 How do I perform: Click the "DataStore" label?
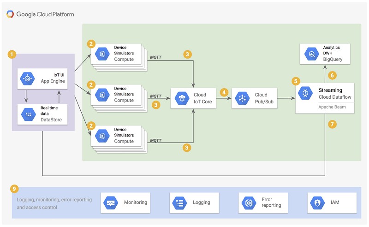[51, 119]
